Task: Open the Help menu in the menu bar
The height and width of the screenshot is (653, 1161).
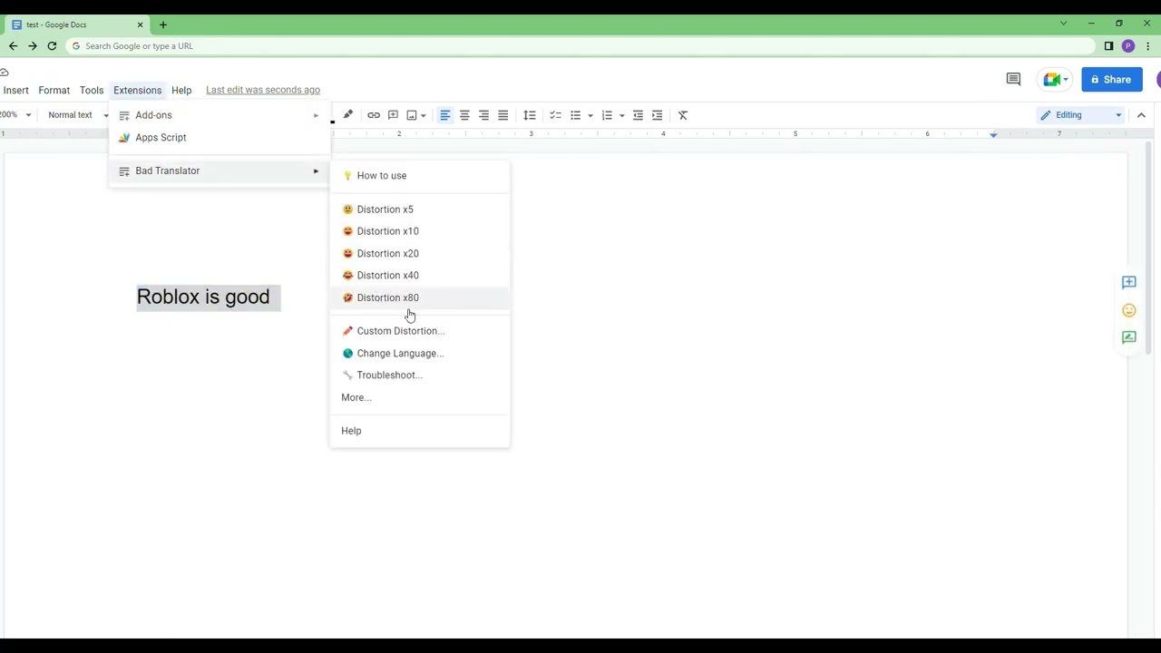Action: 181,90
